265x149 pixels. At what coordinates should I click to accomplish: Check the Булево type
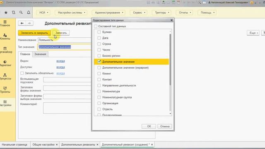[x=99, y=32]
